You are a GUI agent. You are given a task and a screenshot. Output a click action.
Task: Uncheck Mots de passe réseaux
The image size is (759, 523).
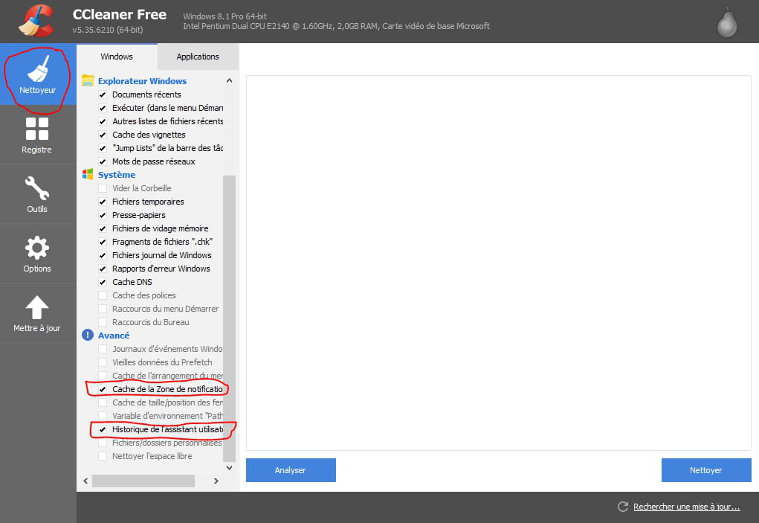click(x=103, y=161)
